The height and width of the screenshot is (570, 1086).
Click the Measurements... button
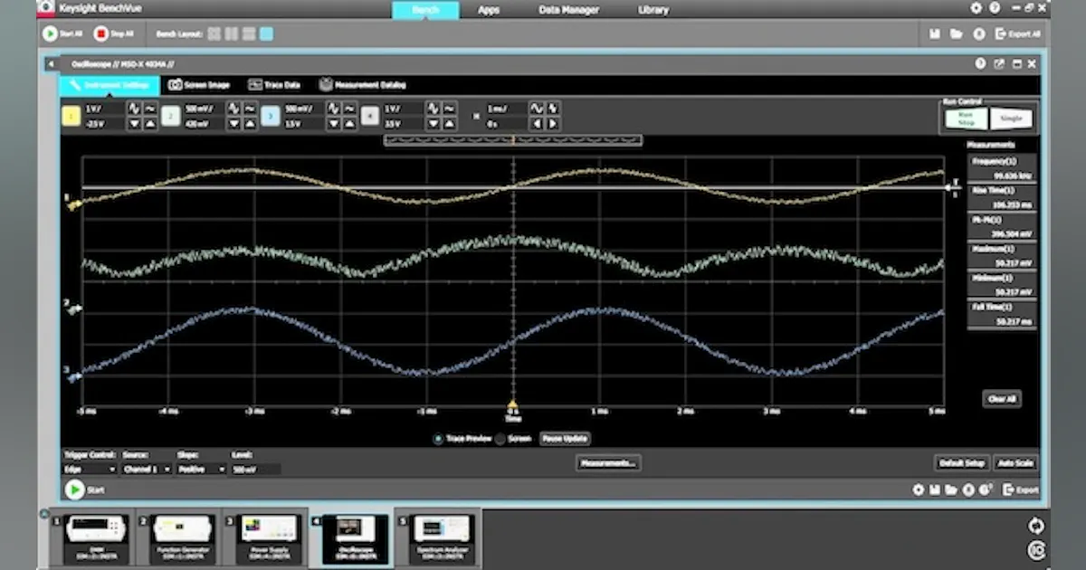coord(608,463)
